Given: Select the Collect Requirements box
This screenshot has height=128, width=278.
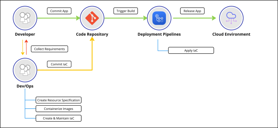Looking at the screenshot, I should coord(49,49).
